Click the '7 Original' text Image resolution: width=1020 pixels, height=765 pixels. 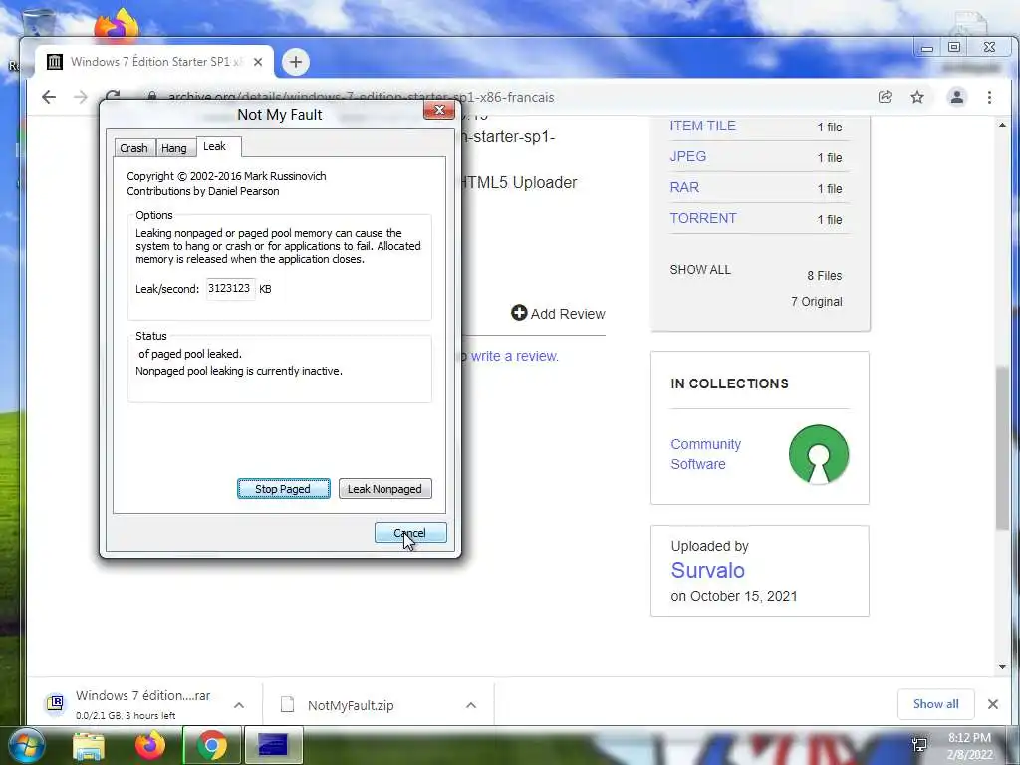817,301
